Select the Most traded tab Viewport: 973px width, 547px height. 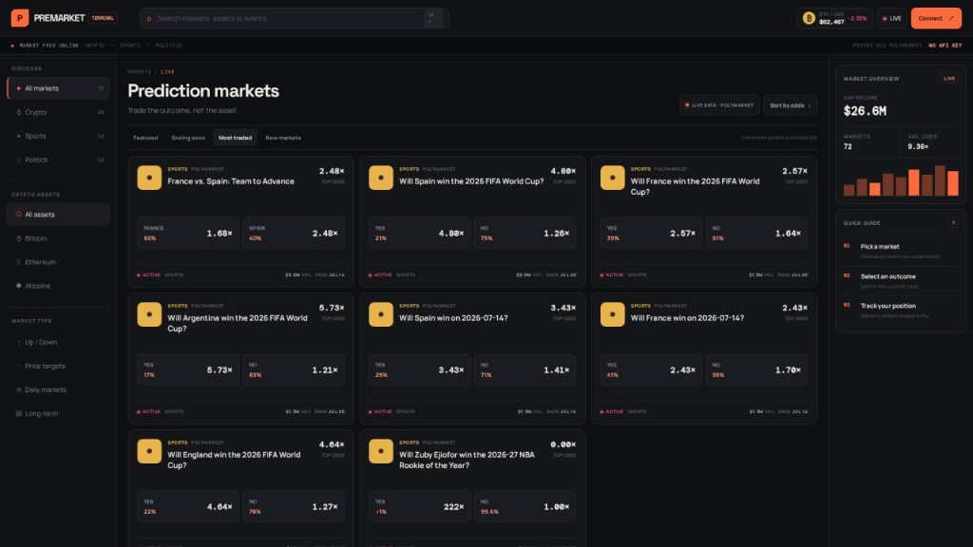(x=236, y=138)
